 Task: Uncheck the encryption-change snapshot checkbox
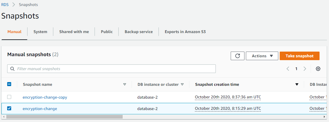(9, 108)
